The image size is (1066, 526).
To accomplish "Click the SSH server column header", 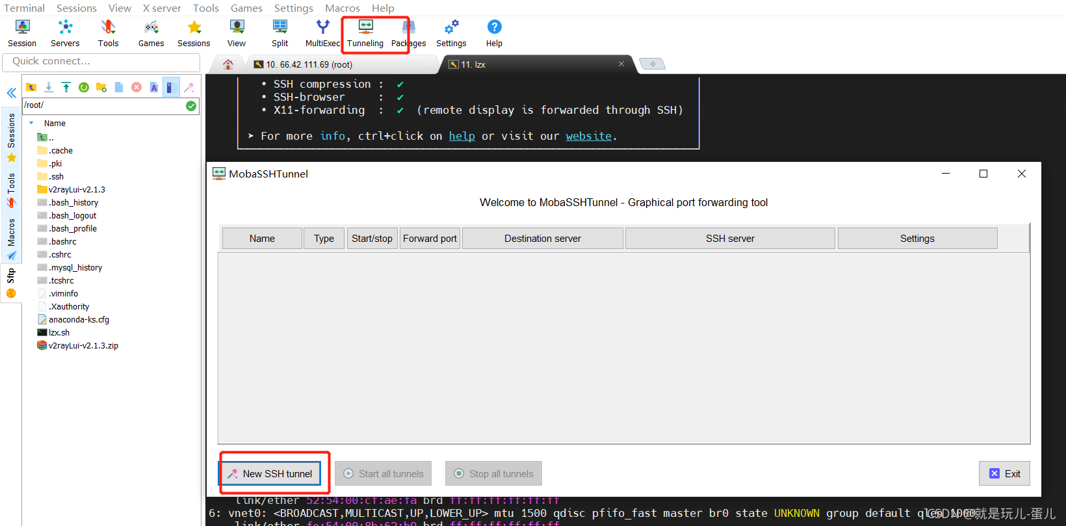I will pos(730,239).
